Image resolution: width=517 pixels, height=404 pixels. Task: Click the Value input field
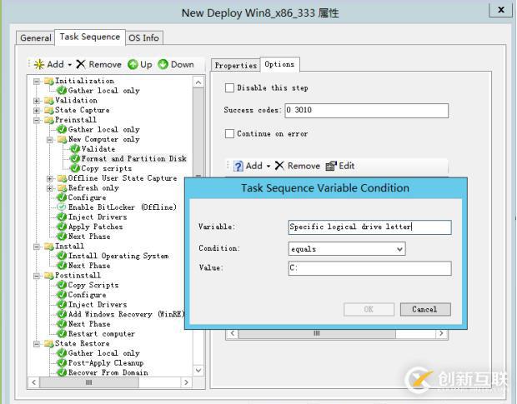click(369, 268)
